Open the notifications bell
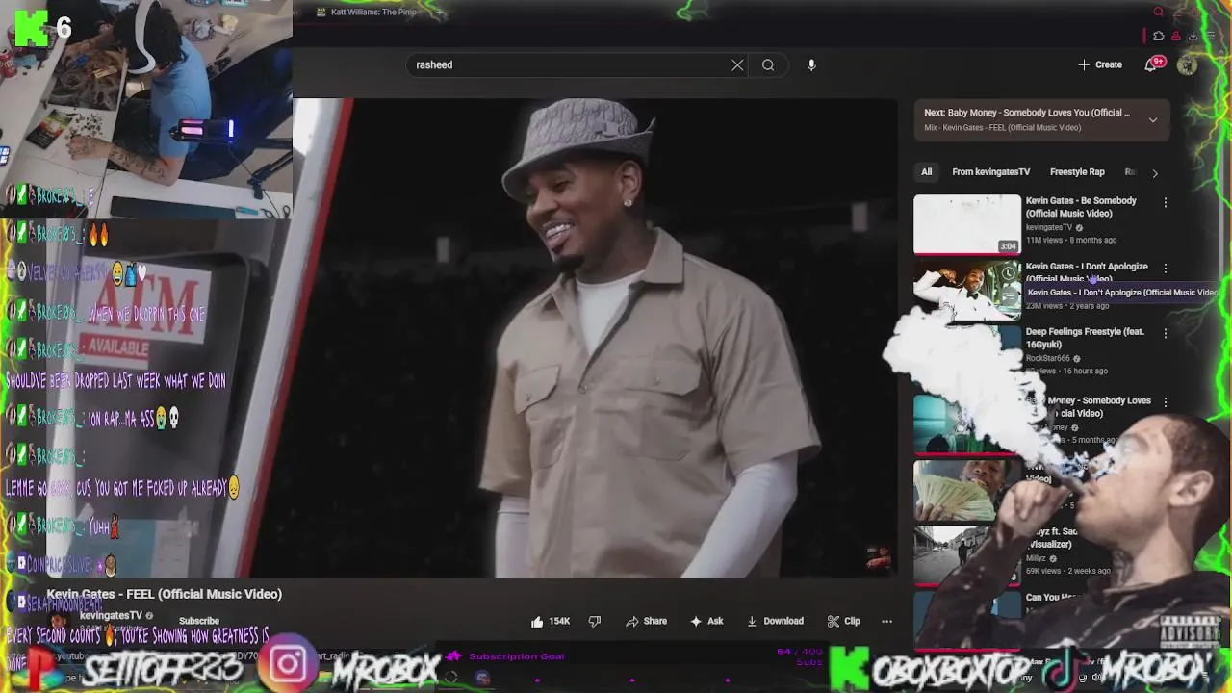1232x693 pixels. tap(1152, 64)
